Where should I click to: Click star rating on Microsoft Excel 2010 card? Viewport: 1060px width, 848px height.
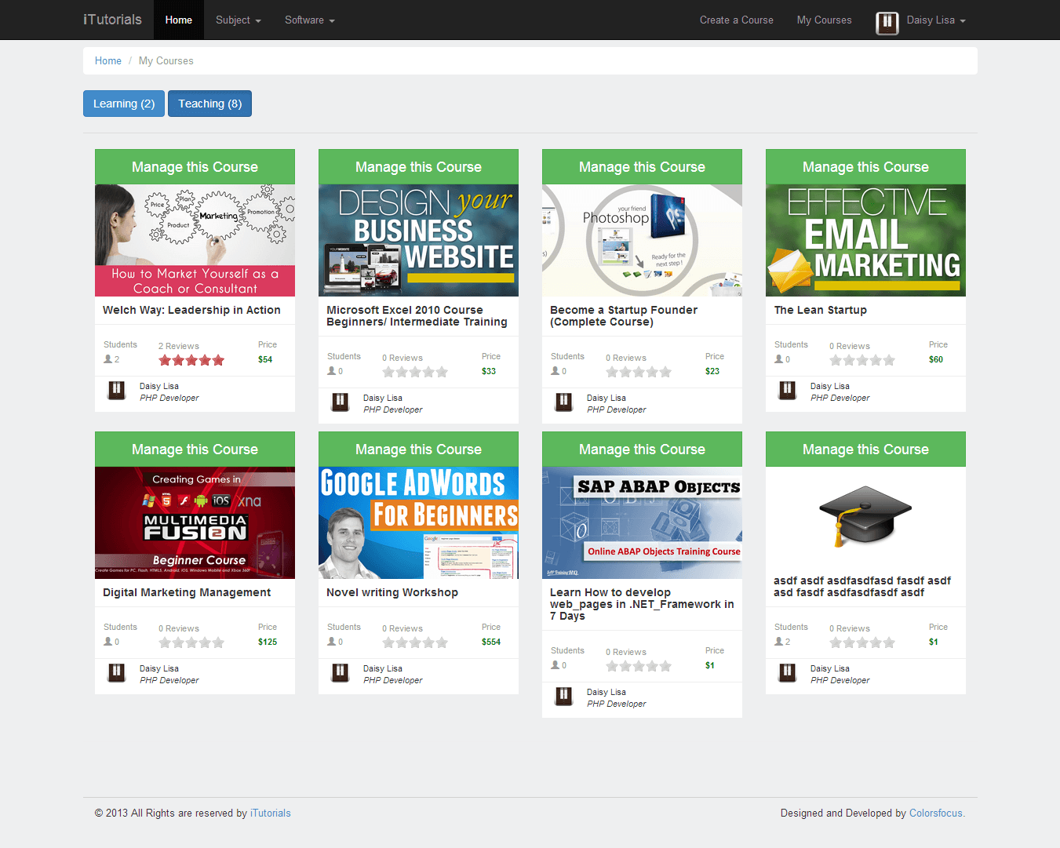pos(415,372)
